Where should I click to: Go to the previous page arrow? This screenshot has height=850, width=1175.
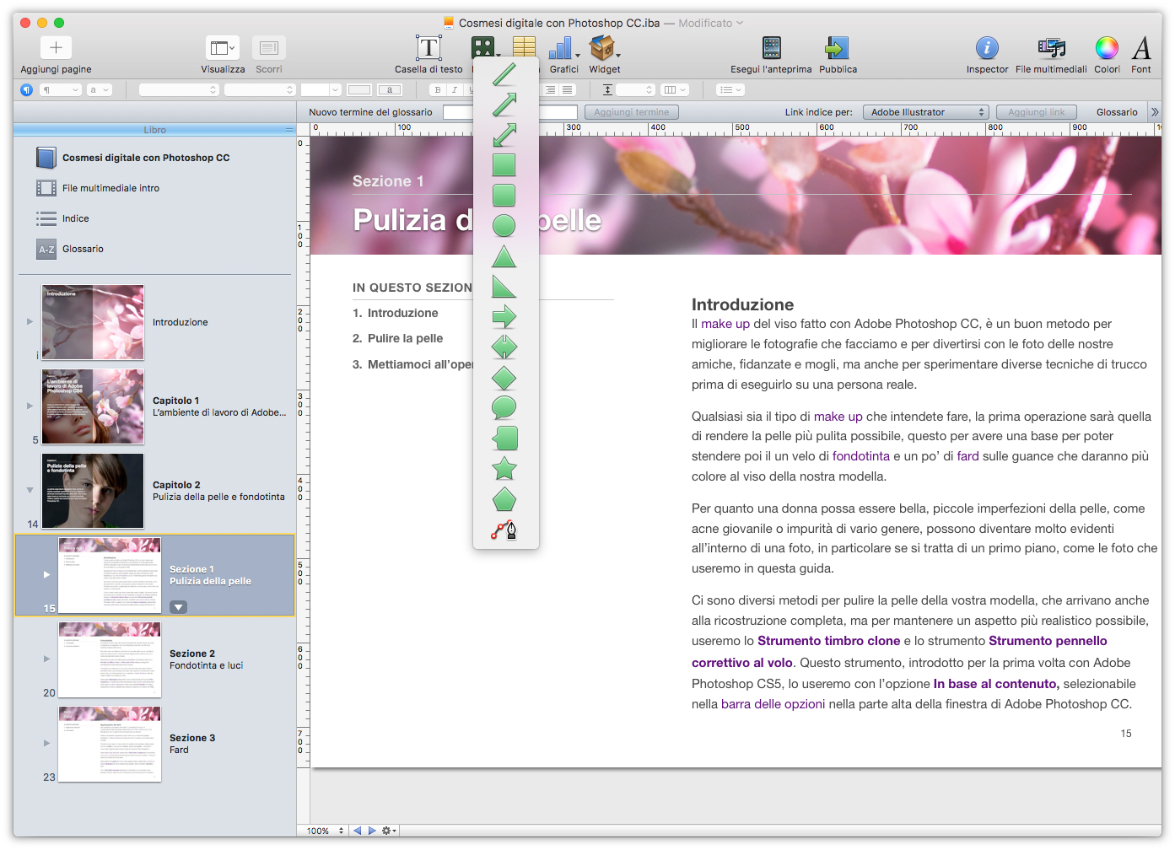[x=357, y=831]
